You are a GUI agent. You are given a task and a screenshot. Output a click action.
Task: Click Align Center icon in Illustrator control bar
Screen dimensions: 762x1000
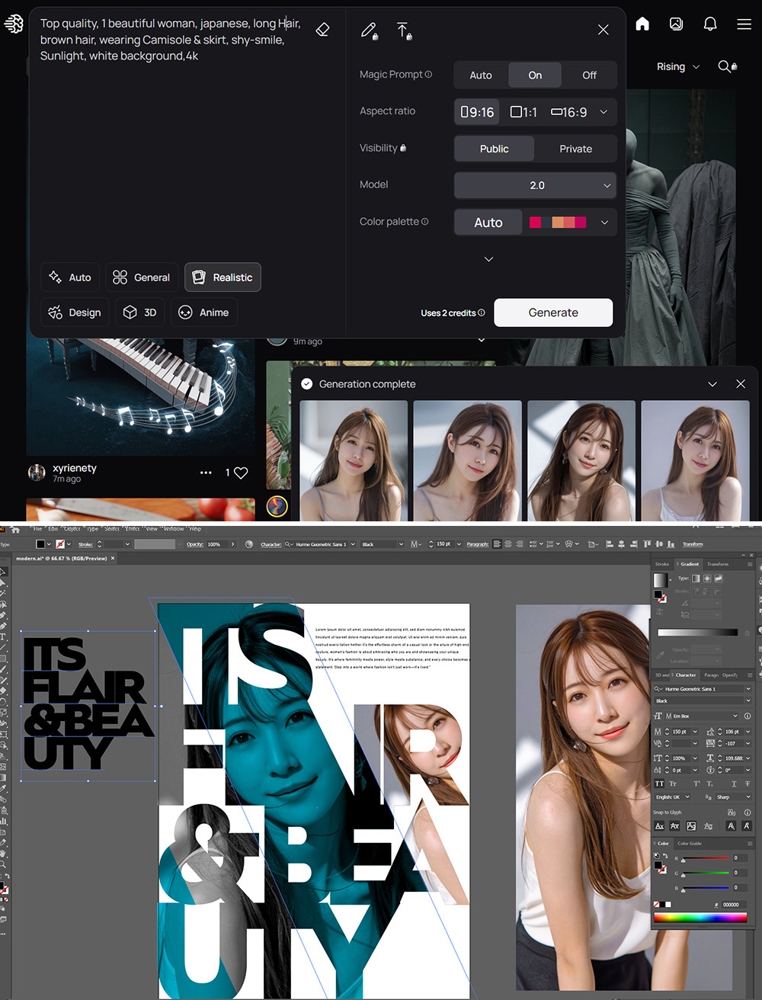tap(507, 544)
